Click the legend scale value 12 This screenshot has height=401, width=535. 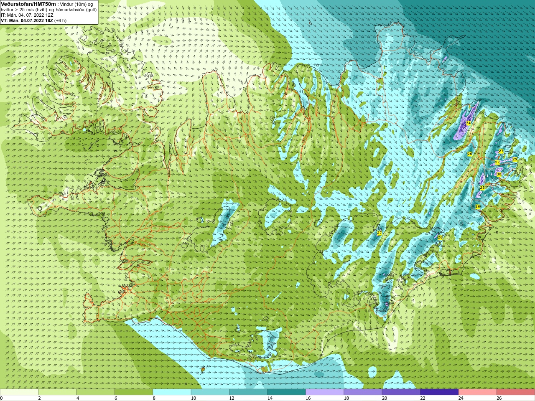click(x=232, y=398)
